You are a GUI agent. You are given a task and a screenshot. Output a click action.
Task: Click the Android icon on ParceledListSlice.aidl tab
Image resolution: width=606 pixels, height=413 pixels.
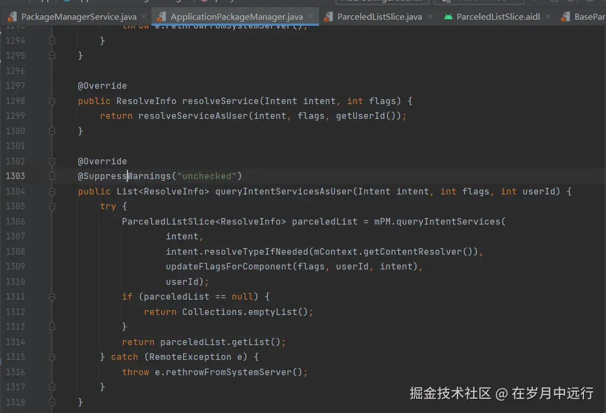click(448, 16)
